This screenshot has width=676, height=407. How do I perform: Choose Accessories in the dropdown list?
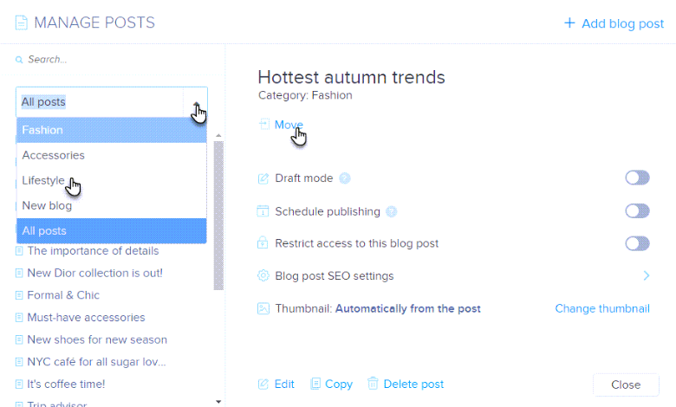click(x=54, y=155)
